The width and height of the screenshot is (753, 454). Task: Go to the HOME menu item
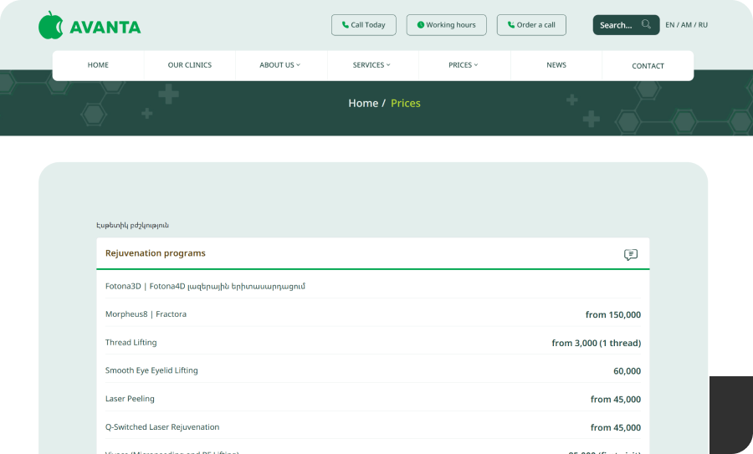98,65
